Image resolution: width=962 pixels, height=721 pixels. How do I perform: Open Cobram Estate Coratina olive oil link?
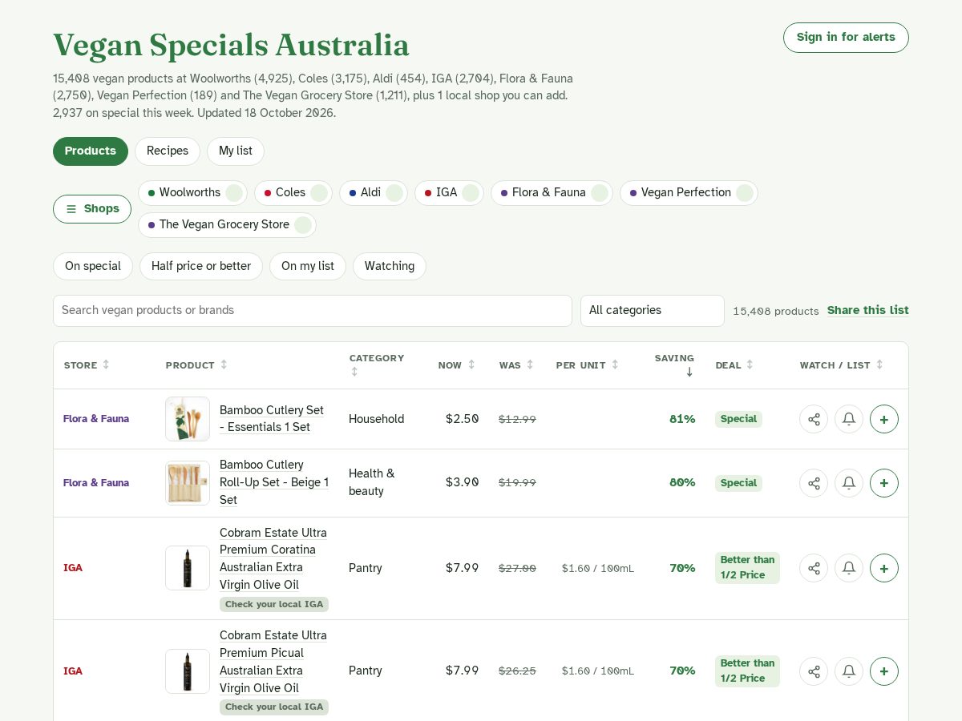point(273,559)
